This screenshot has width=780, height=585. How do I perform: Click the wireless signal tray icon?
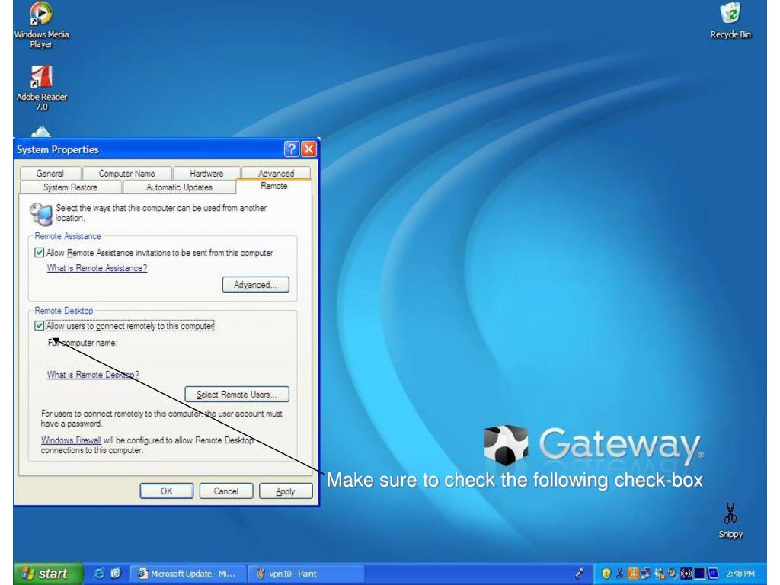(686, 574)
